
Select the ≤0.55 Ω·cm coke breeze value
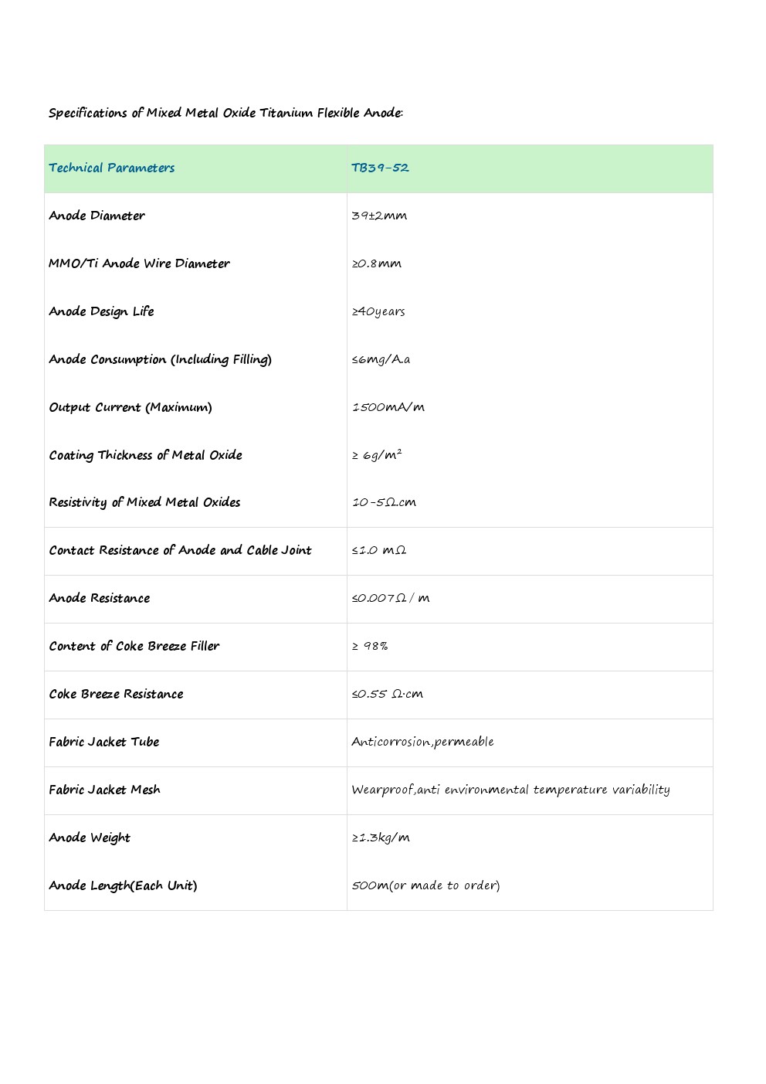[x=388, y=694]
